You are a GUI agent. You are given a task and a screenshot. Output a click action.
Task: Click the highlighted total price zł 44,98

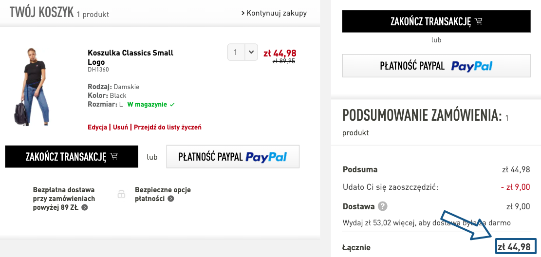point(516,247)
